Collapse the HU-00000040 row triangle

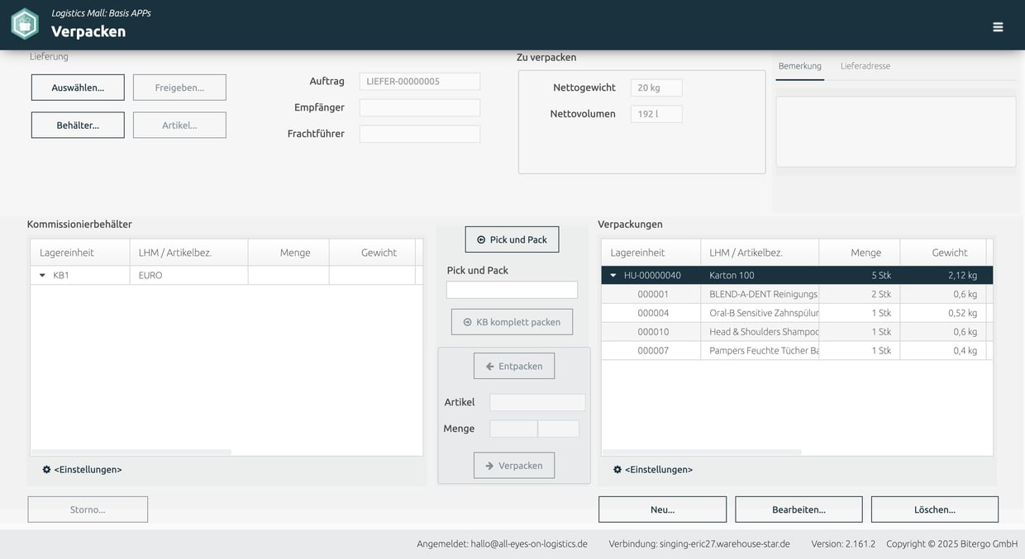point(613,275)
